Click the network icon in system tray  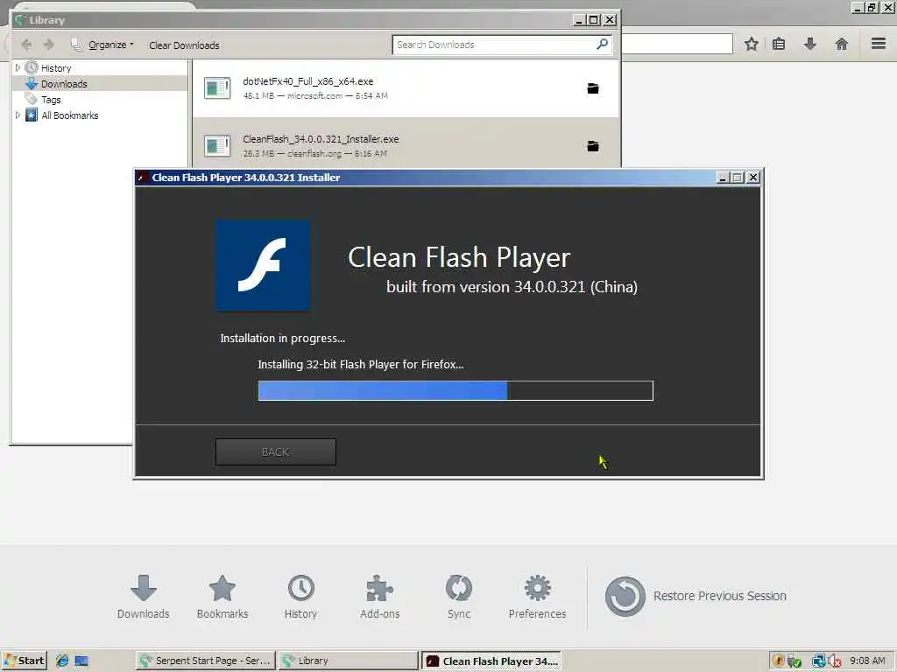tap(818, 661)
